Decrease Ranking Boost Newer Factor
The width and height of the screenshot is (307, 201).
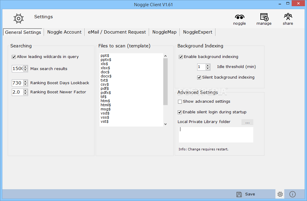[25, 93]
